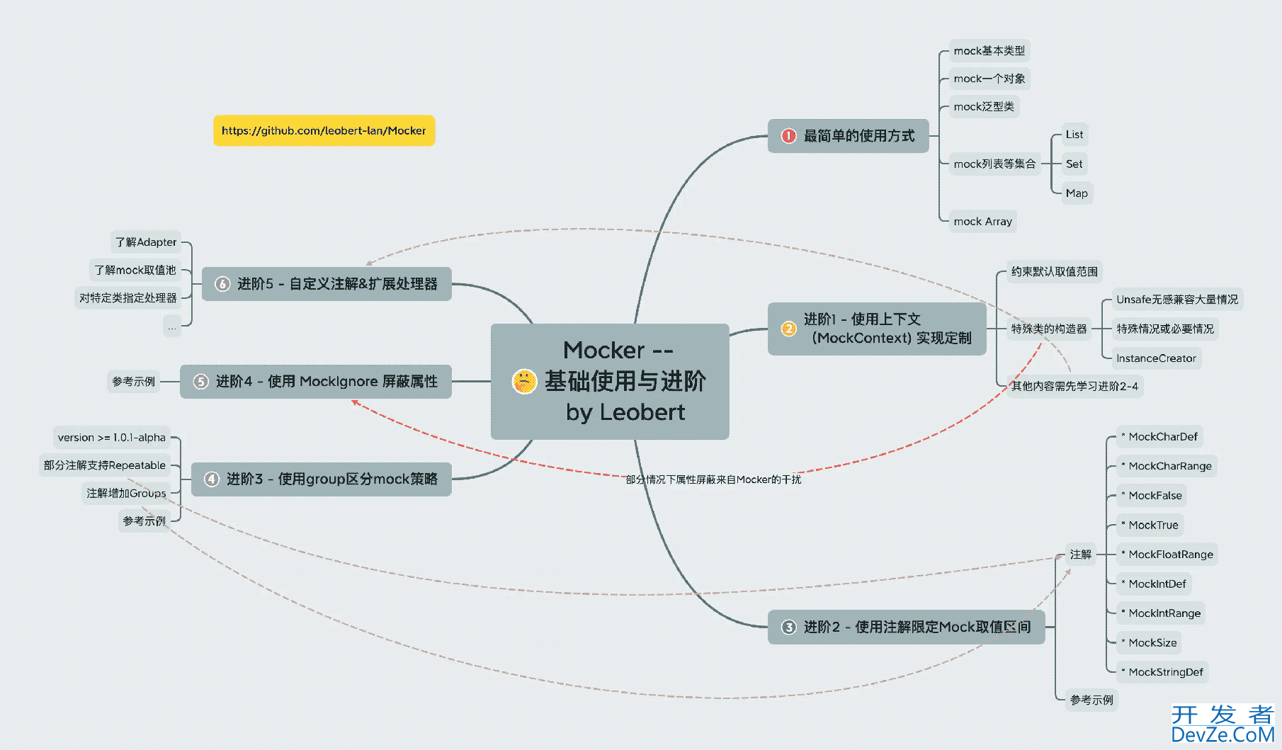This screenshot has width=1282, height=750.
Task: Select the InstanceCreator node
Action: tap(1157, 358)
